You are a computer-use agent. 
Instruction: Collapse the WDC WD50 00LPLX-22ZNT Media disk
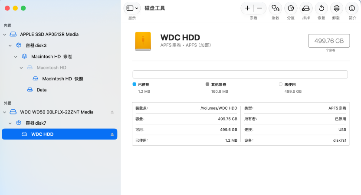click(x=5, y=112)
